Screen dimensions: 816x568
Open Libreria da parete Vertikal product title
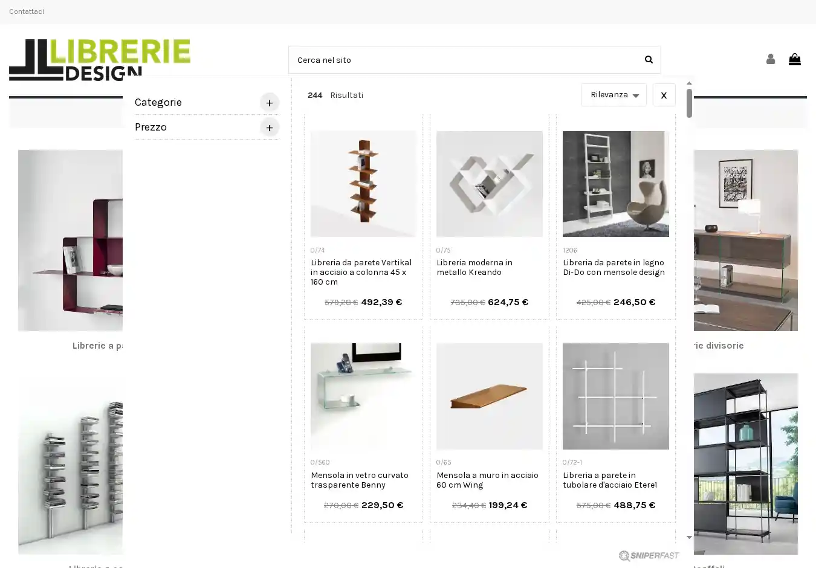[361, 272]
